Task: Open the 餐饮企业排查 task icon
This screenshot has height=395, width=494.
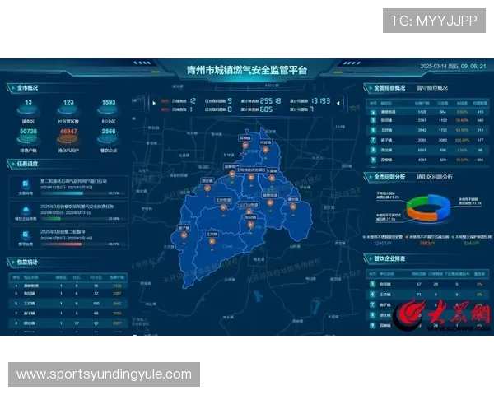Action: click(26, 210)
